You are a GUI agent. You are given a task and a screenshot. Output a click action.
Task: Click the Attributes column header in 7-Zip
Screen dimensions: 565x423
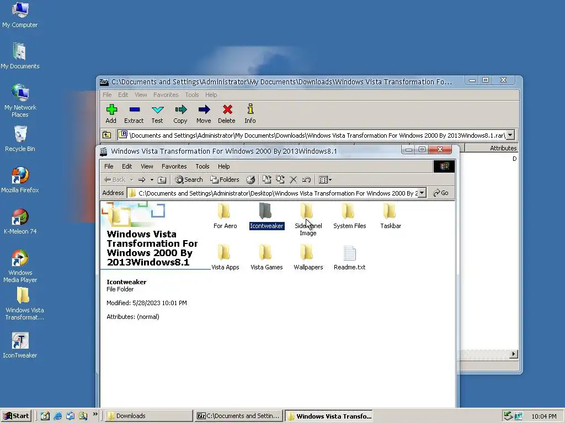click(x=492, y=148)
